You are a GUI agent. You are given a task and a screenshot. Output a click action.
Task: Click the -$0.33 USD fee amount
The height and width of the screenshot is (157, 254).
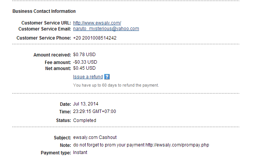pyautogui.click(x=85, y=62)
